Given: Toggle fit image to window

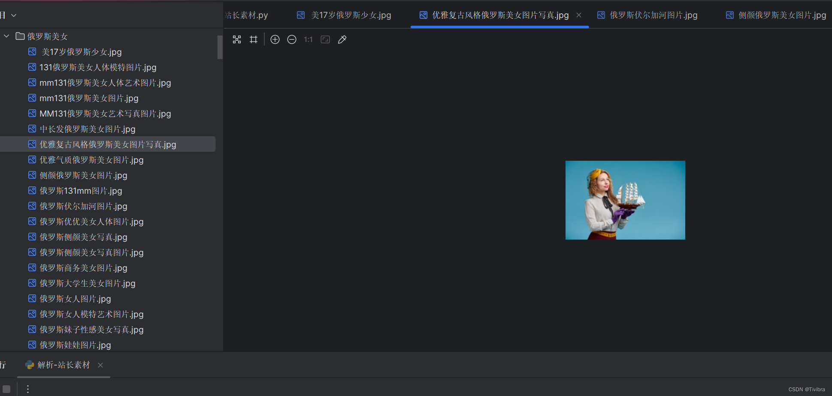Looking at the screenshot, I should click(325, 39).
